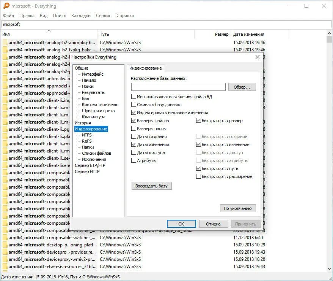Select Исключения in settings tree
This screenshot has width=333, height=281.
94,159
